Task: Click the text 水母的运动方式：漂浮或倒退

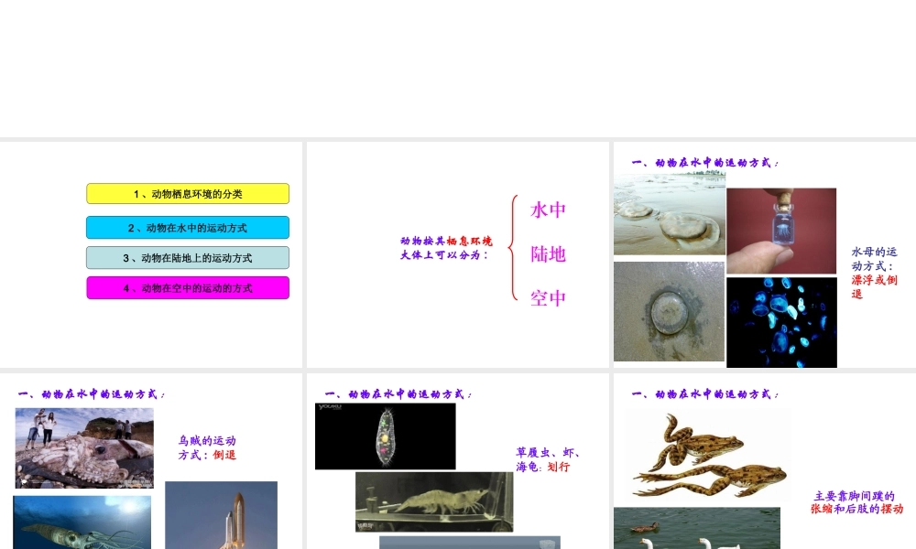Action: pos(874,273)
